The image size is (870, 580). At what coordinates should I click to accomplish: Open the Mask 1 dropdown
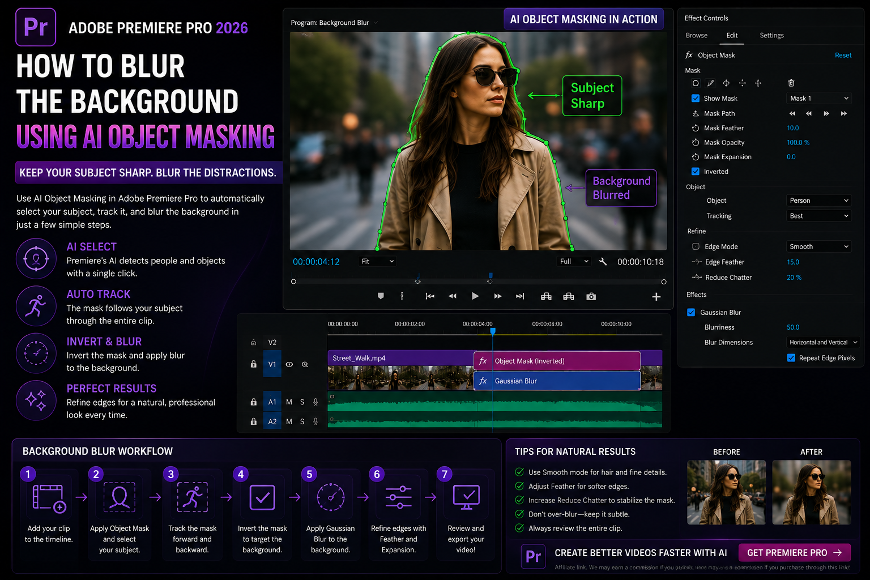tap(819, 98)
